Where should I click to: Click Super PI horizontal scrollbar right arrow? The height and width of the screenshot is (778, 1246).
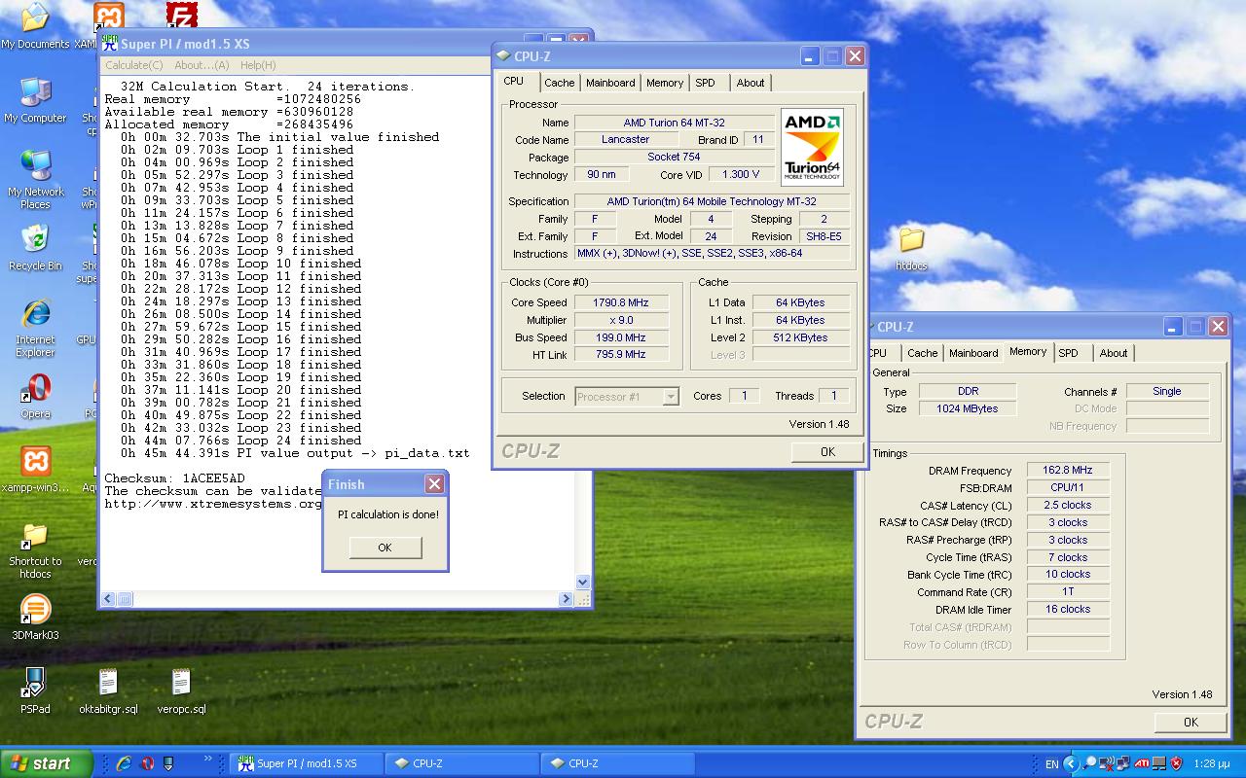[x=567, y=599]
